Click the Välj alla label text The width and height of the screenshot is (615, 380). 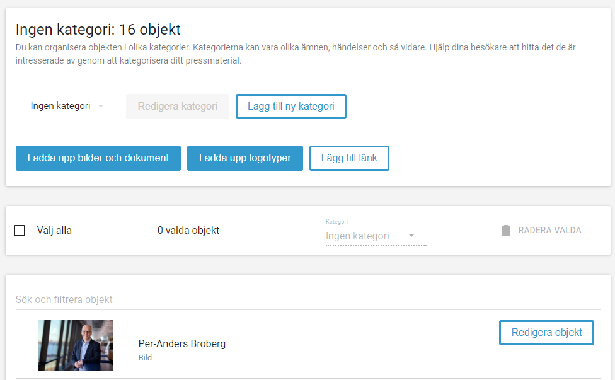[54, 231]
